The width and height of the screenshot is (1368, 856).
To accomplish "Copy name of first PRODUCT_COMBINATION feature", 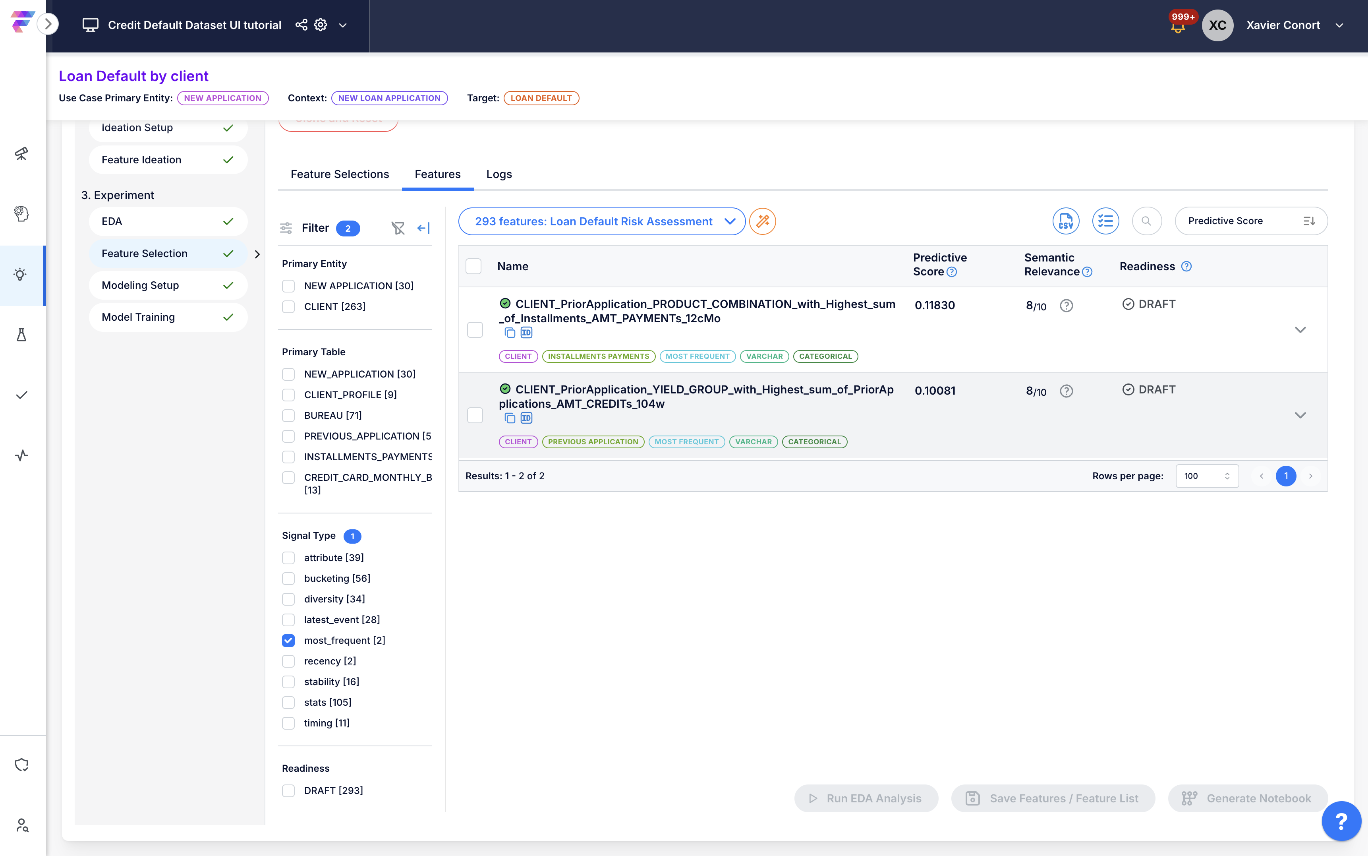I will point(510,333).
